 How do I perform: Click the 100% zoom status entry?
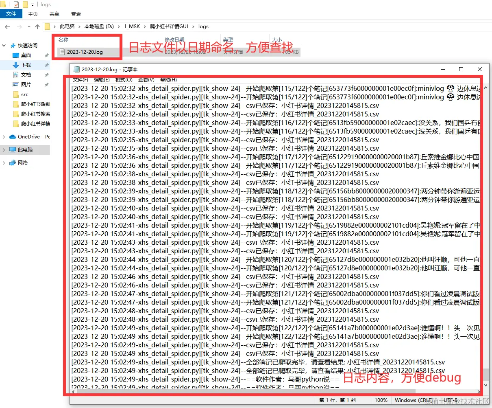tap(381, 400)
